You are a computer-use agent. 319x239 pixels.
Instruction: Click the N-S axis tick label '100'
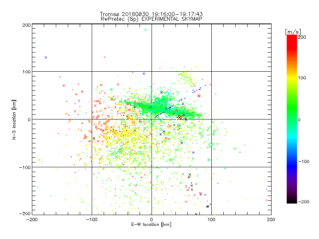[x=26, y=72]
